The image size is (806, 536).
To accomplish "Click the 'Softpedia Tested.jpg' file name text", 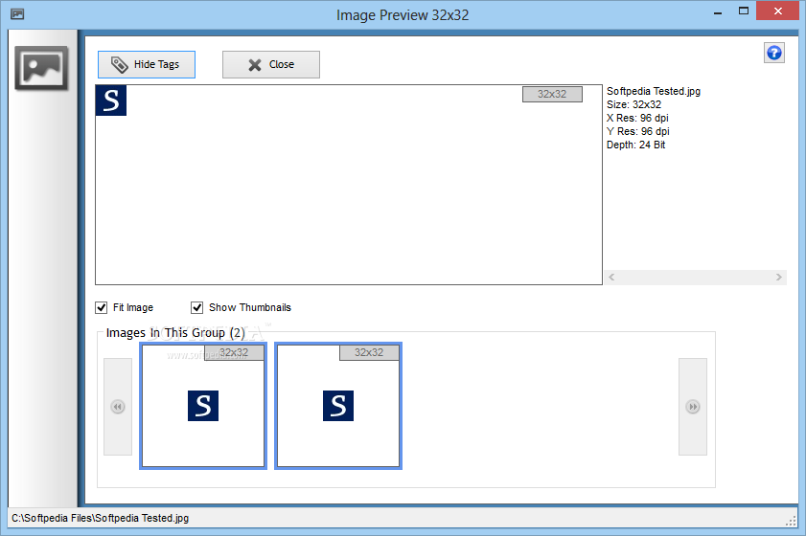I will coord(654,91).
